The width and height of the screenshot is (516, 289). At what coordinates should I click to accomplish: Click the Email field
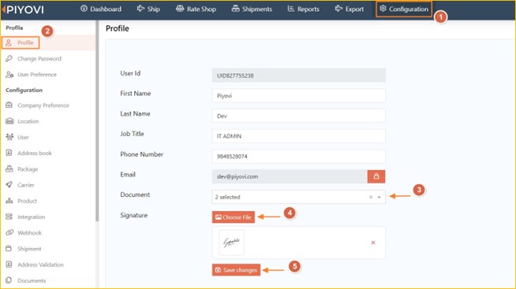pos(290,176)
